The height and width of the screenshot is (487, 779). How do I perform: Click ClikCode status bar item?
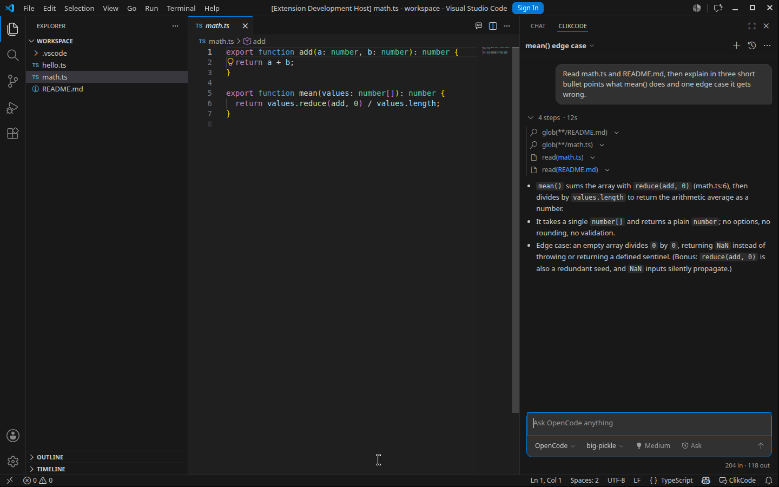pos(737,481)
